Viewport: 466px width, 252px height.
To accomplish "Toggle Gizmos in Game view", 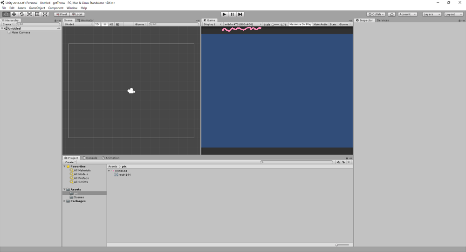I will (x=345, y=24).
